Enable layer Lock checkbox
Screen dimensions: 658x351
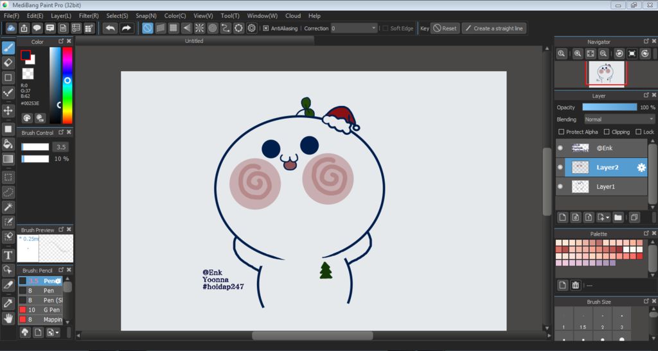click(638, 132)
